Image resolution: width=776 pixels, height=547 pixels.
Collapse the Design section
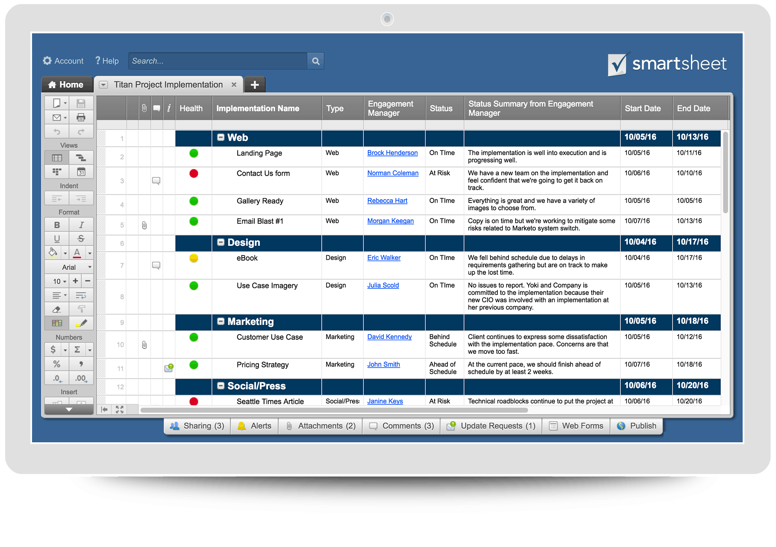point(221,242)
